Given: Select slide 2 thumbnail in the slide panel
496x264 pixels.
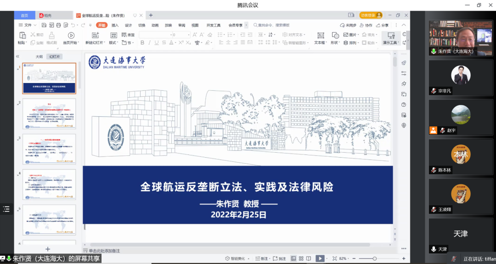Looking at the screenshot, I should click(x=49, y=113).
